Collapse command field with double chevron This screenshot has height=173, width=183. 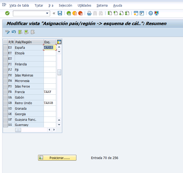coord(54,13)
